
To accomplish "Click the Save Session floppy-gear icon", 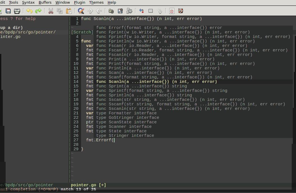I will 120,11.
